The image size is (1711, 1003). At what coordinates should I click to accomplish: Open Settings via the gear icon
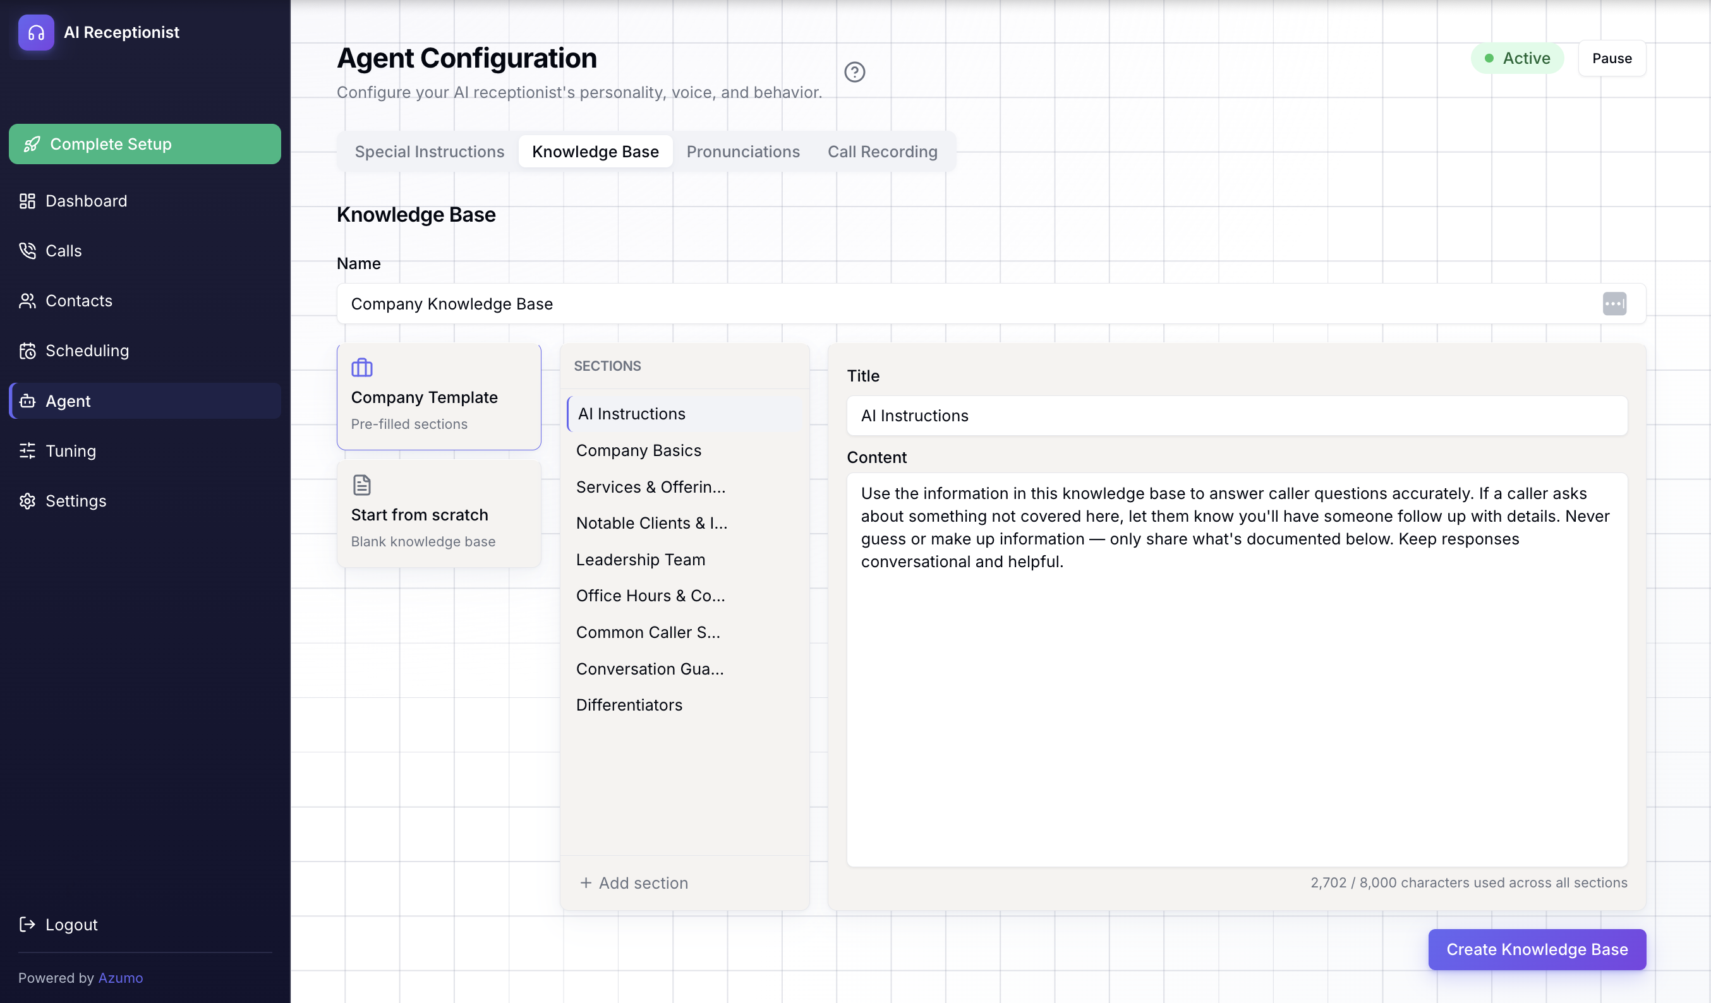click(x=27, y=501)
